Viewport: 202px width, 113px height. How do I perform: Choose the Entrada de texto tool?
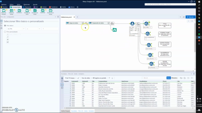tap(27, 12)
